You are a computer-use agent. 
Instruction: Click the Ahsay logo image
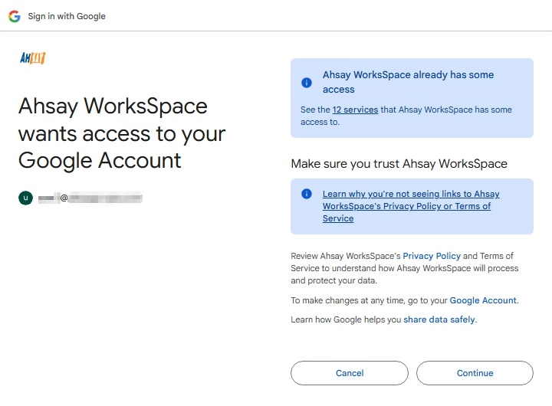coord(33,58)
